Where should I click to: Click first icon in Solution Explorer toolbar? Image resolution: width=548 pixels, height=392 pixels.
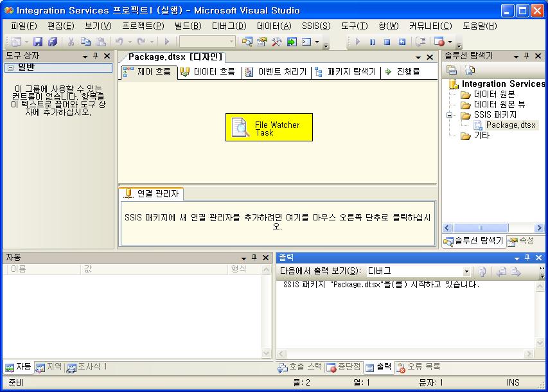coord(452,70)
